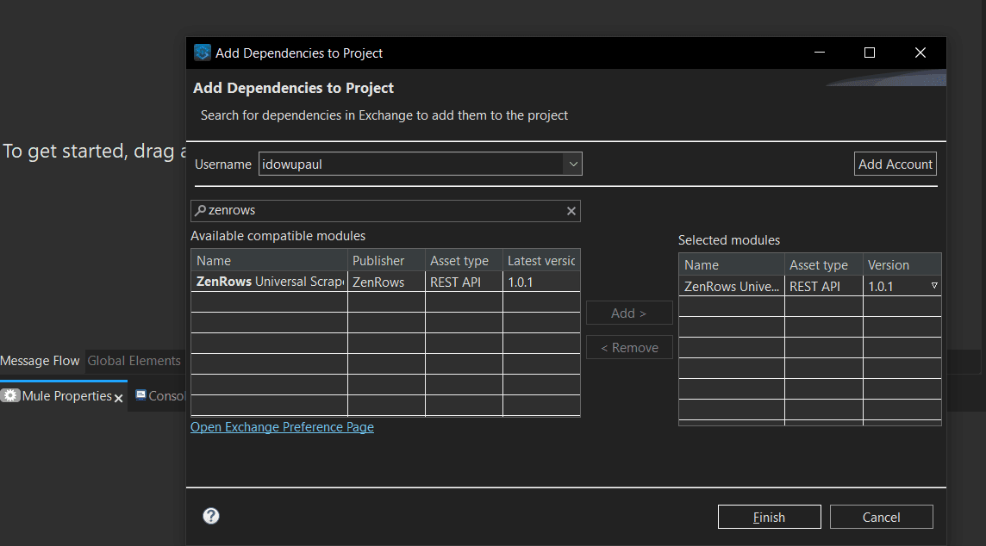Close the Mule Properties tab
The image size is (986, 546).
pyautogui.click(x=118, y=398)
